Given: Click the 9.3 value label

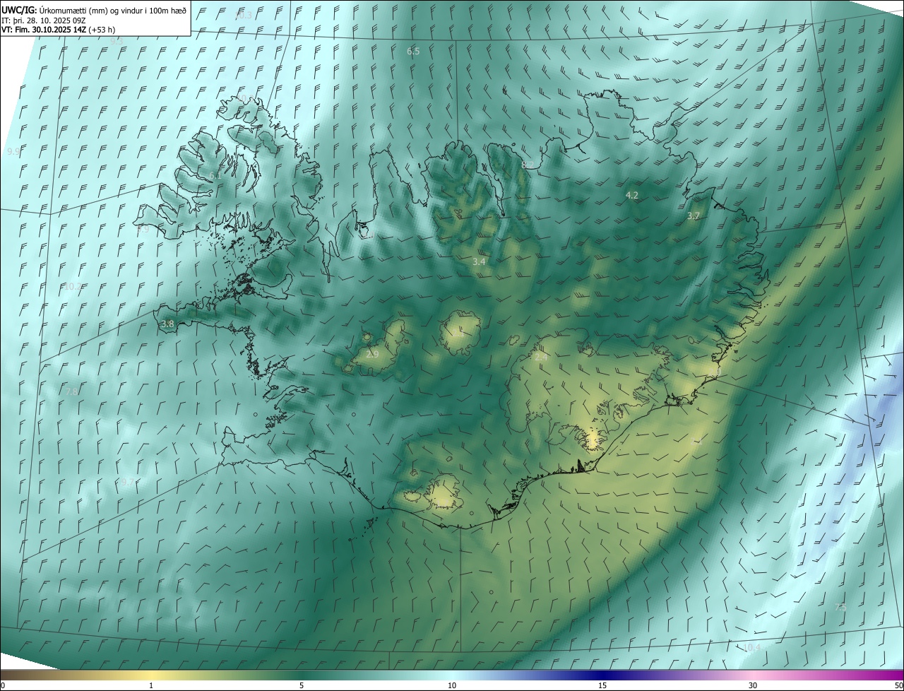Looking at the screenshot, I should [116, 41].
